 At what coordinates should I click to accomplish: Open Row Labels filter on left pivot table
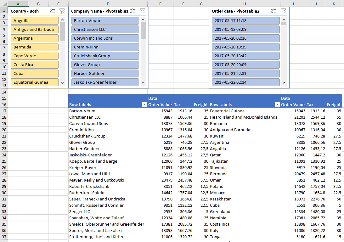point(144,104)
